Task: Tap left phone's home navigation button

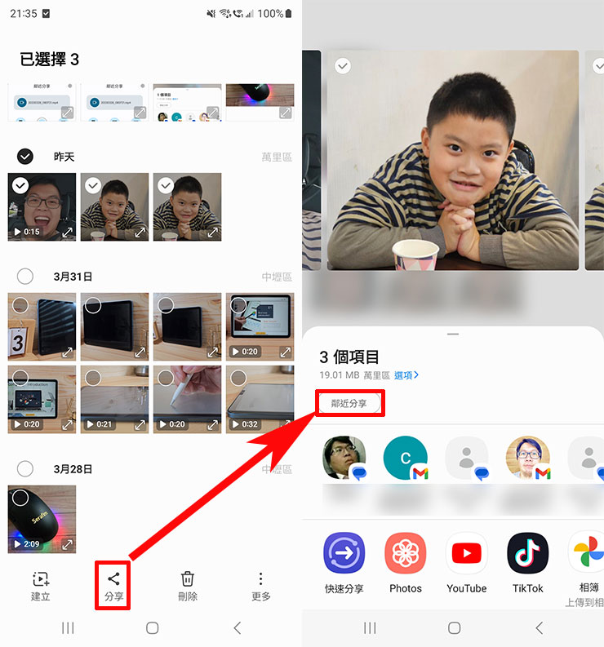Action: pyautogui.click(x=152, y=628)
